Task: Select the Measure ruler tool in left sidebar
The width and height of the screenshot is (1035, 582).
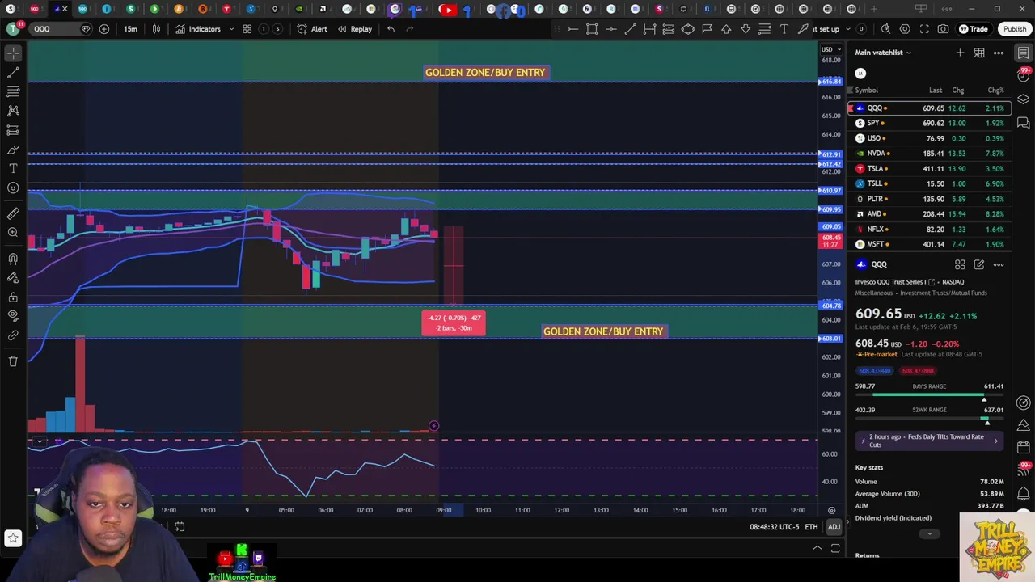Action: click(x=13, y=213)
